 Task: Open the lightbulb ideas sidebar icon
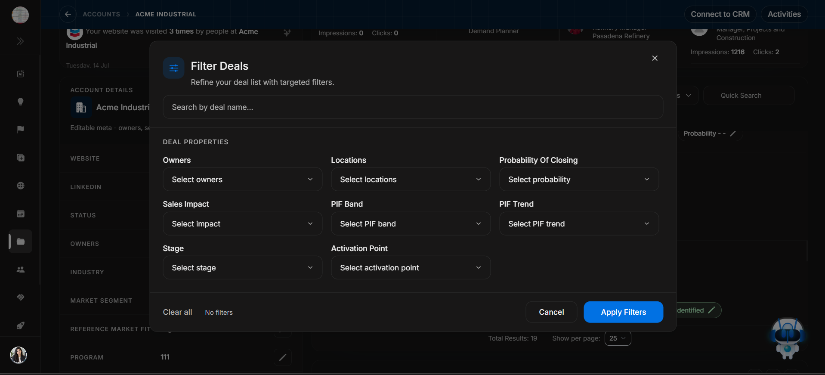coord(20,102)
